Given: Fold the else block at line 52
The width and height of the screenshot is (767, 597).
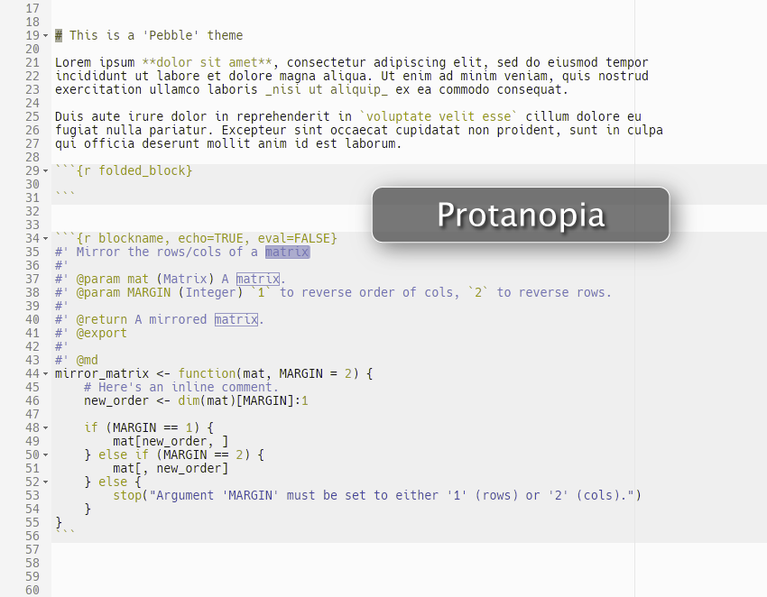Looking at the screenshot, I should pyautogui.click(x=45, y=482).
